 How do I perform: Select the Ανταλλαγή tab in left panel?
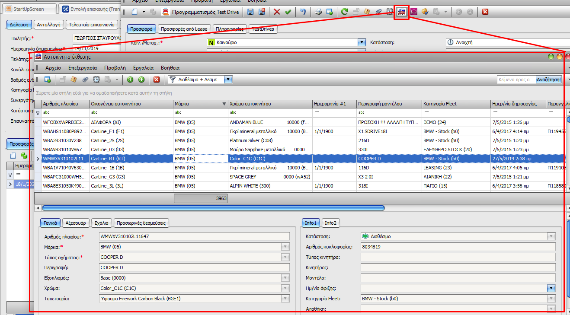(x=49, y=25)
